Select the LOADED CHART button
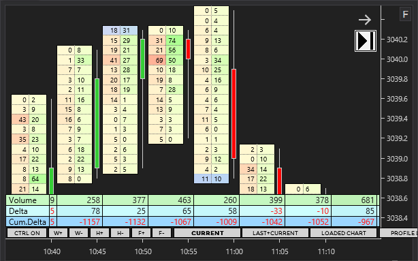The height and width of the screenshot is (261, 418). coord(344,233)
